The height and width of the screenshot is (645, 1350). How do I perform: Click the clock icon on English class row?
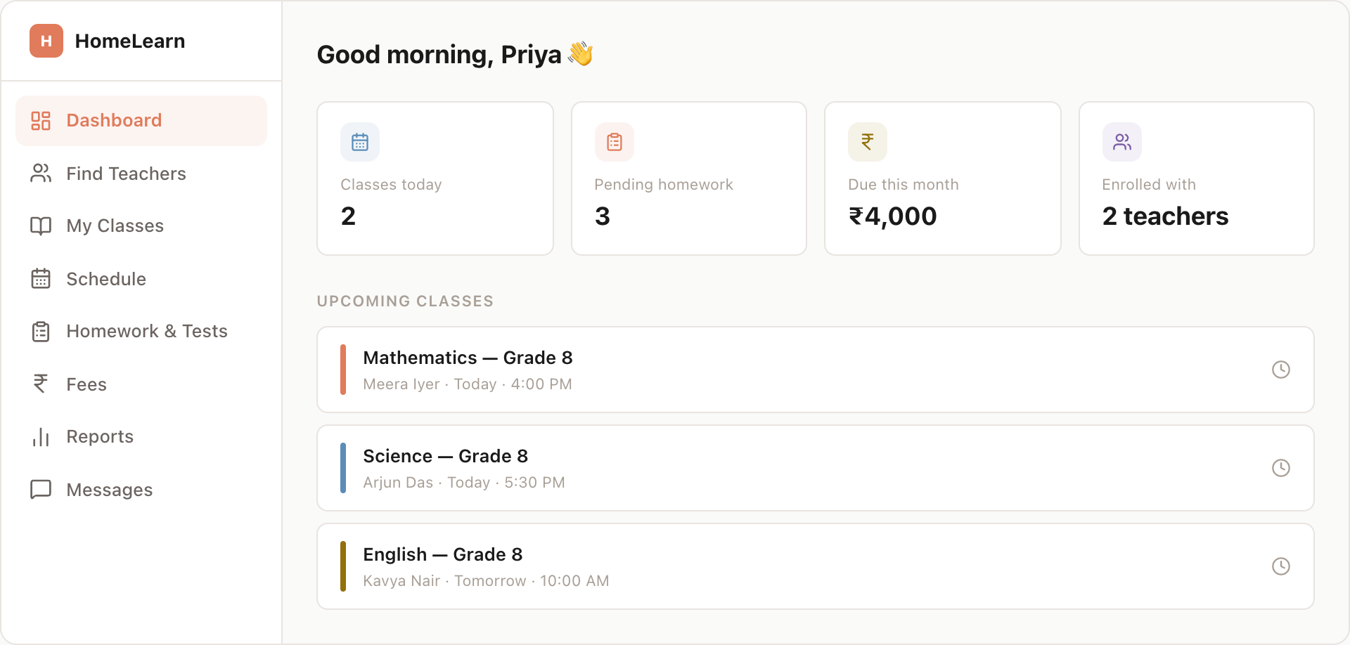pyautogui.click(x=1281, y=566)
